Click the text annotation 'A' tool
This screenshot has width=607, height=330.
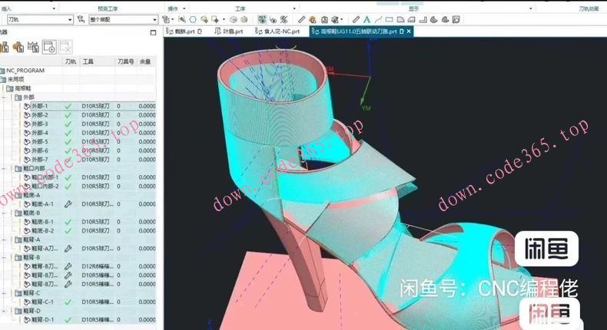367,19
